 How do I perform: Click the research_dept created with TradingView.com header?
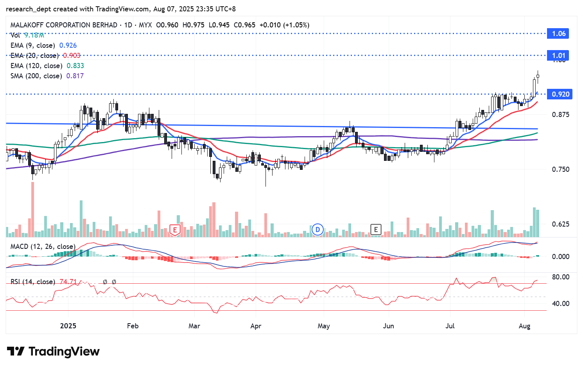point(121,9)
